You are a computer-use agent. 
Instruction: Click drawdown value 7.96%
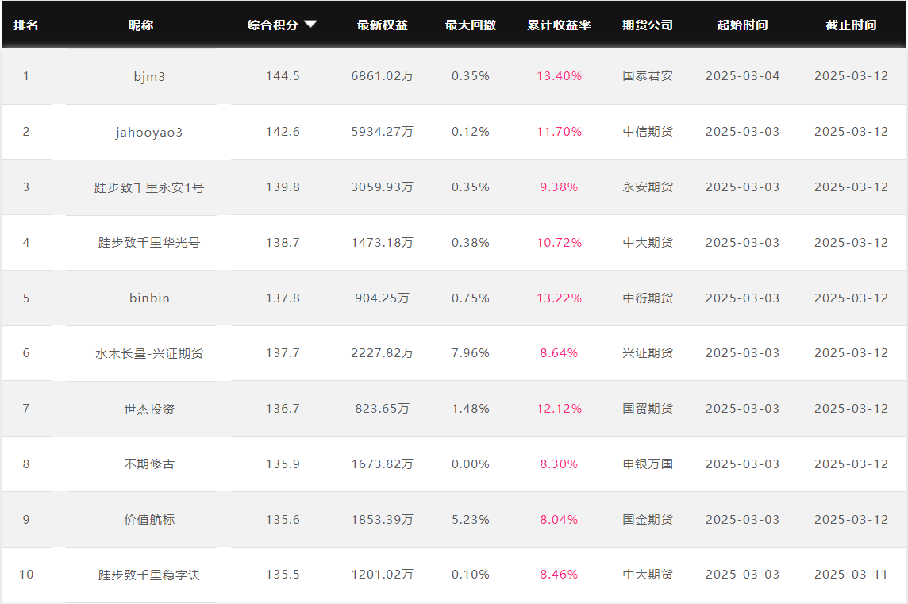point(470,352)
